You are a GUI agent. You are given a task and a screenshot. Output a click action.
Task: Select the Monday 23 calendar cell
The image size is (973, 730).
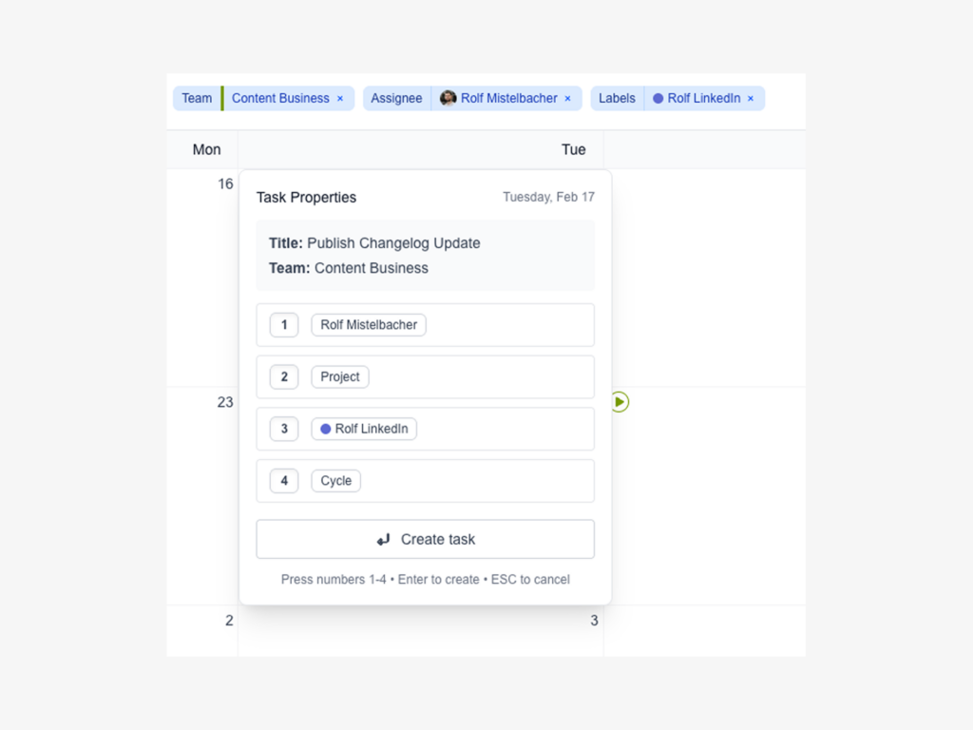point(202,494)
